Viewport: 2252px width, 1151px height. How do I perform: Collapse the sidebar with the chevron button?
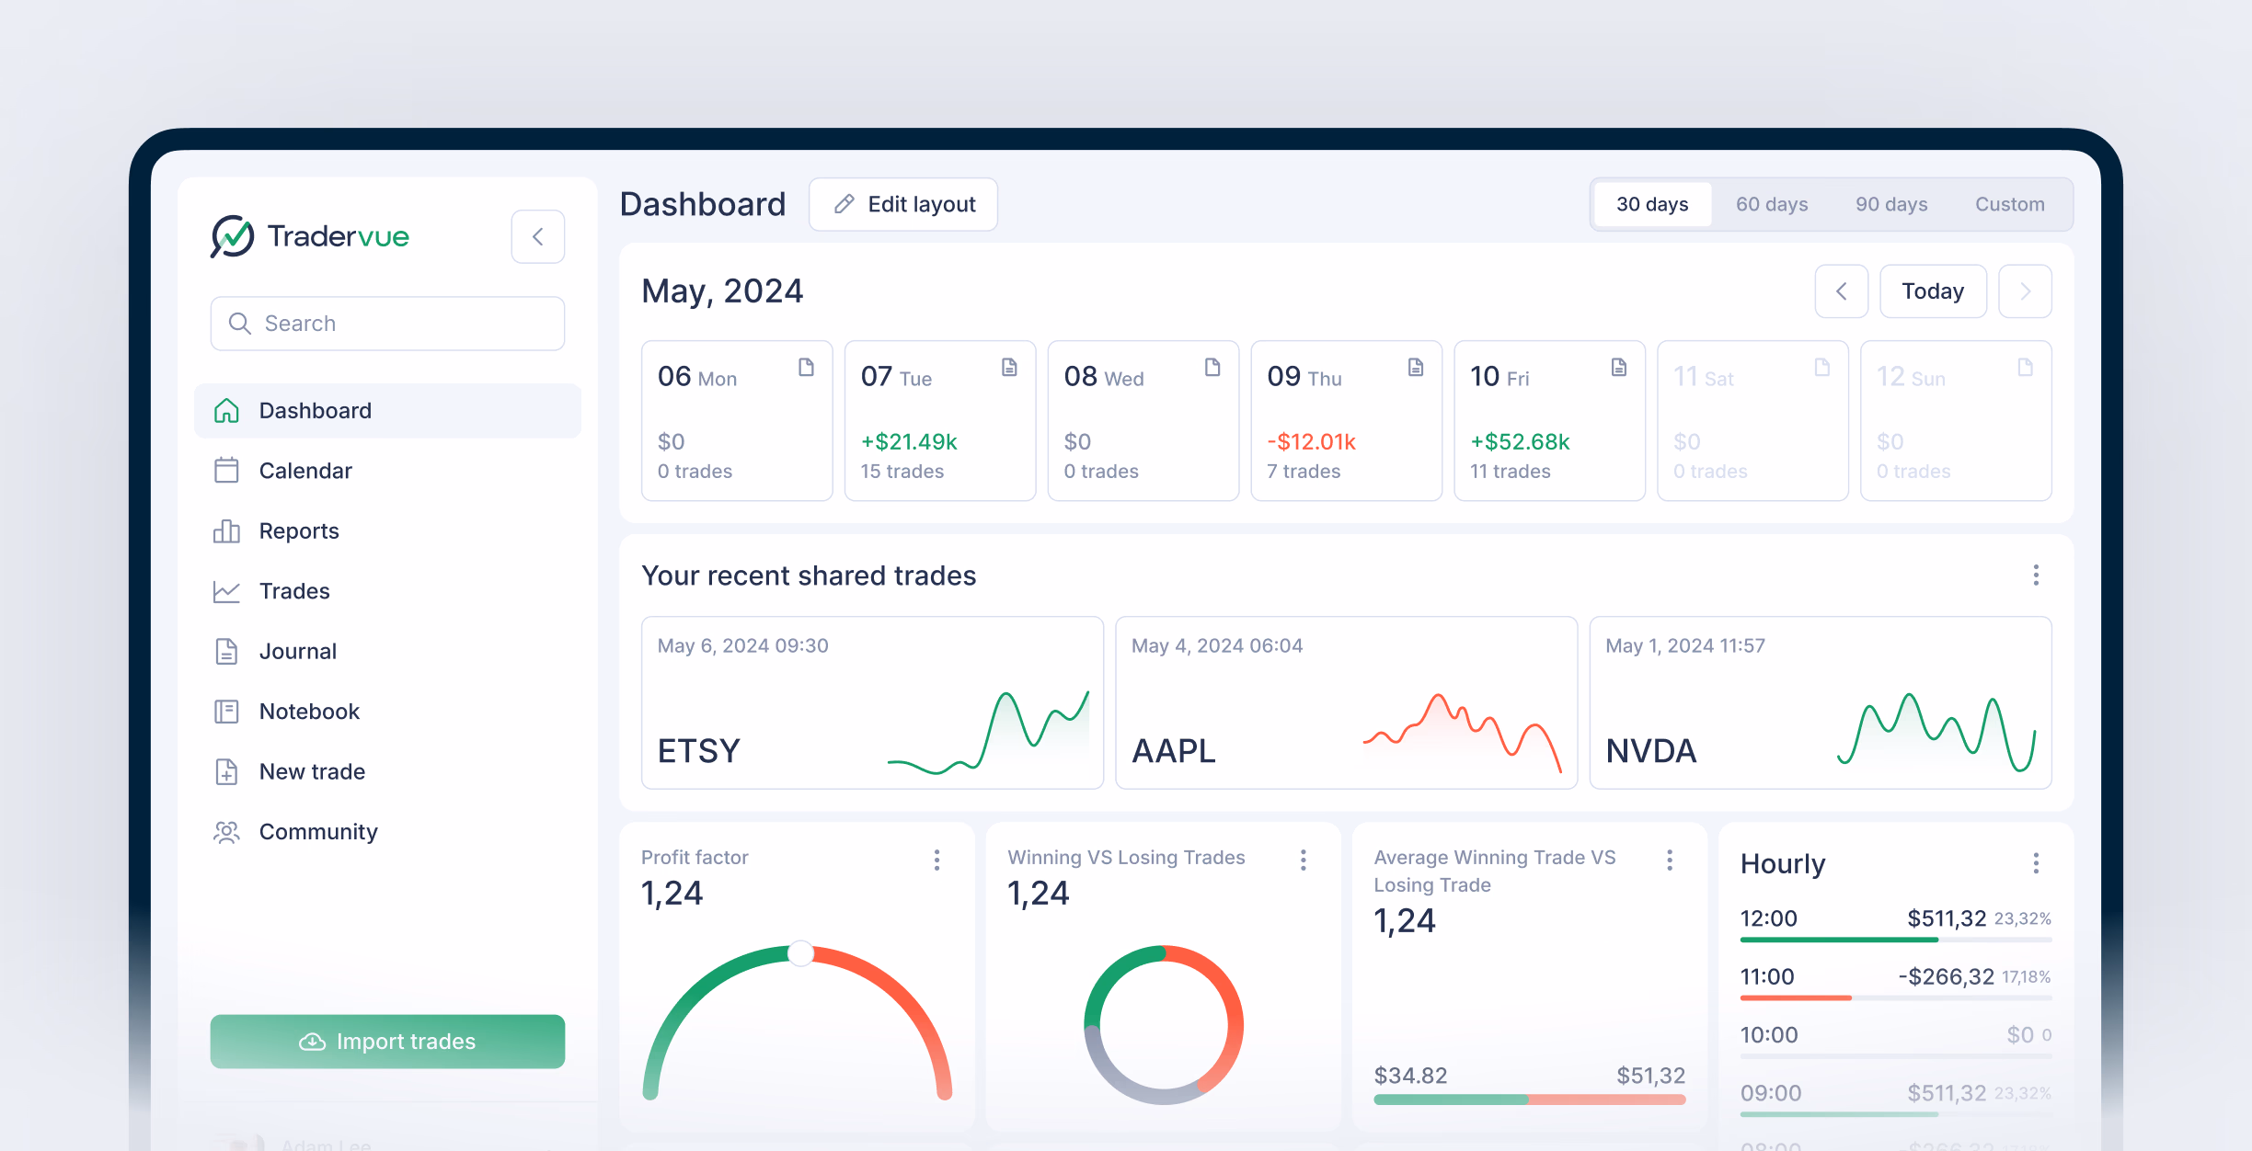point(538,237)
